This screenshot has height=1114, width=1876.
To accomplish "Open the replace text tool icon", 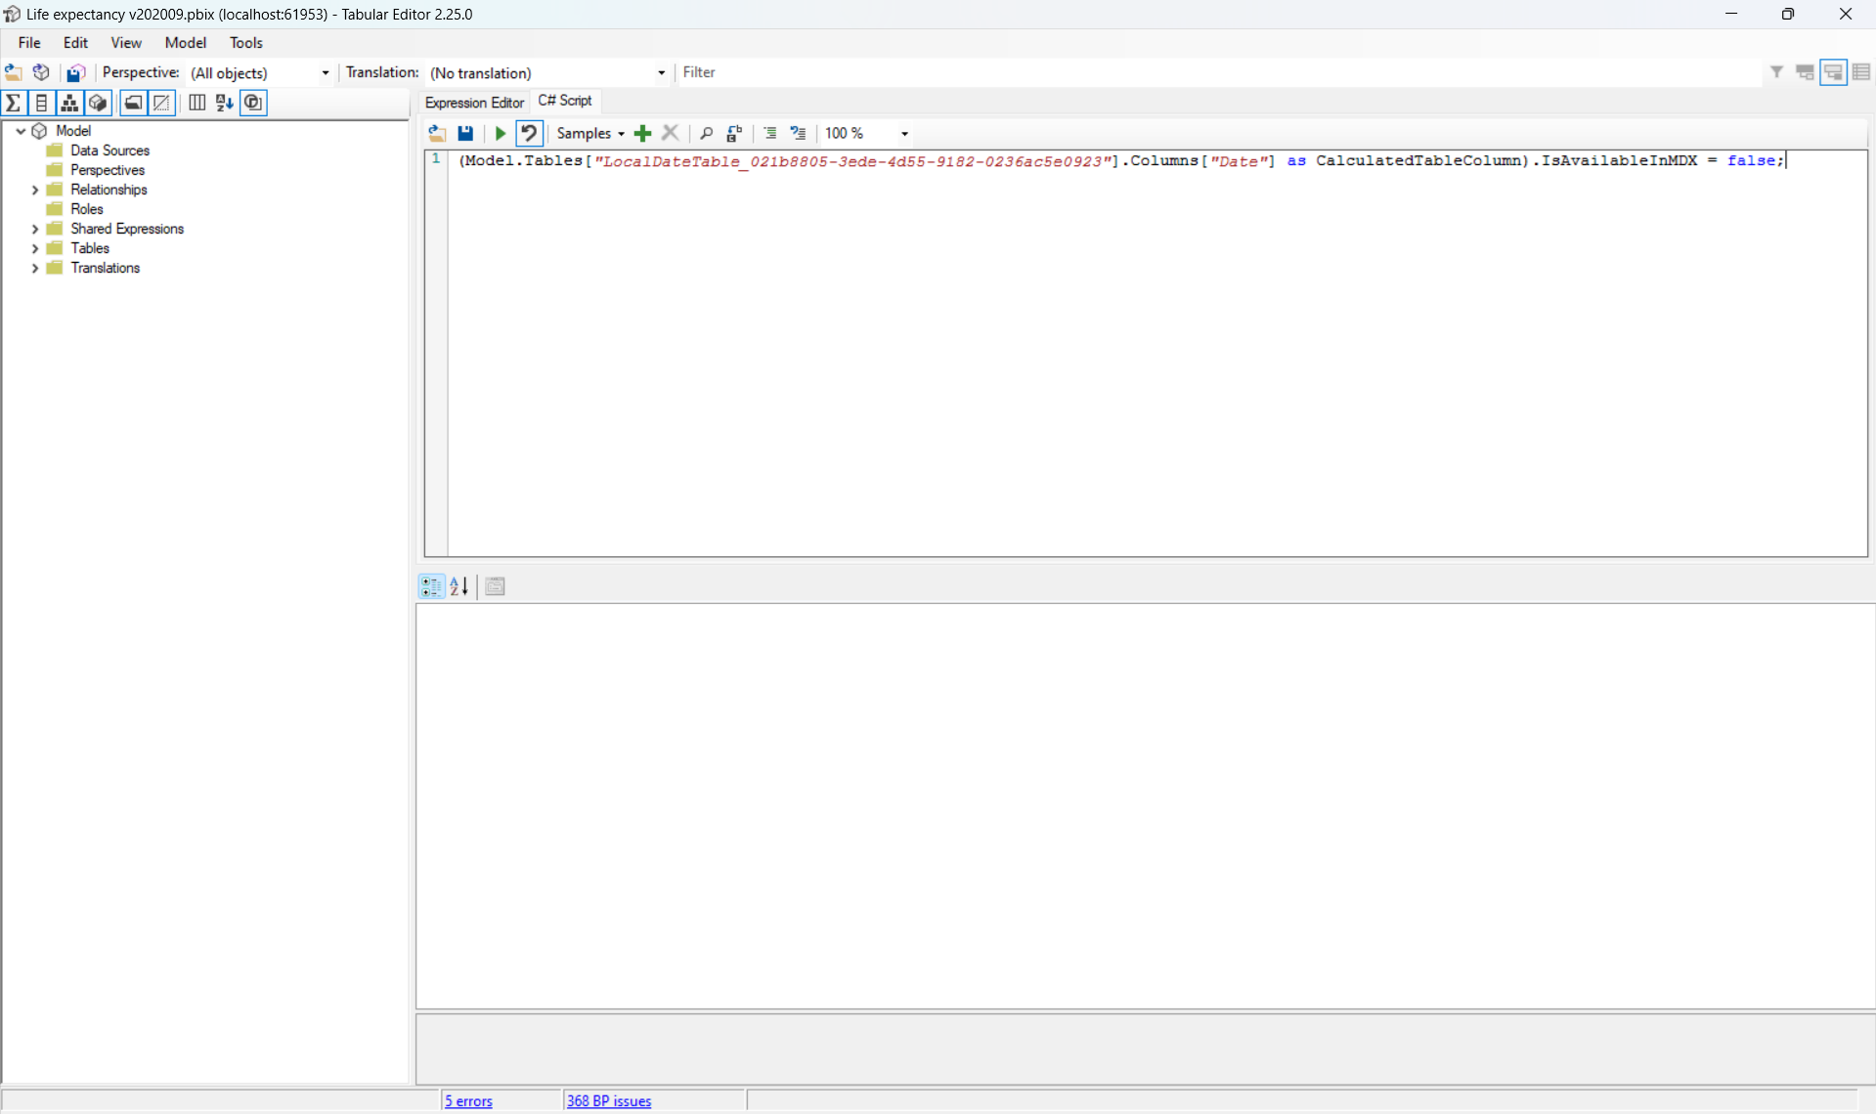I will pos(734,133).
